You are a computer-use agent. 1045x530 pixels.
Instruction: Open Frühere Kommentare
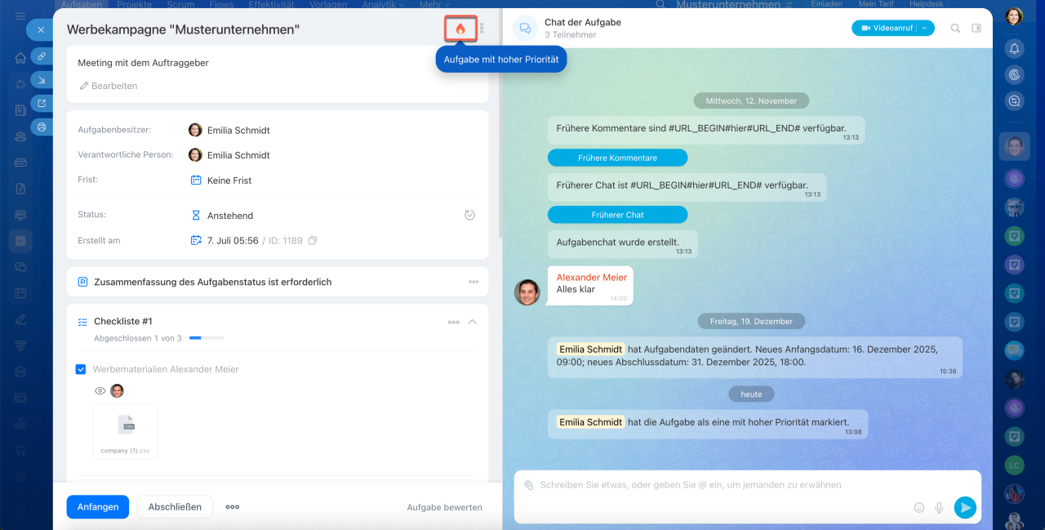(617, 158)
